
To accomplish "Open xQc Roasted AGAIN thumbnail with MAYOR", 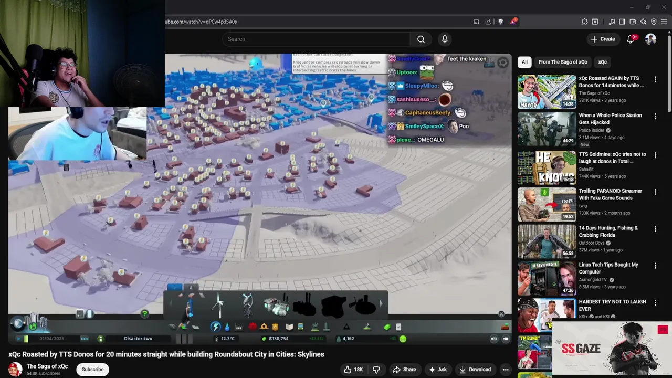I will point(547,91).
